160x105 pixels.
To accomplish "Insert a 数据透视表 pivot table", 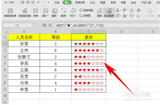I will [10, 13].
